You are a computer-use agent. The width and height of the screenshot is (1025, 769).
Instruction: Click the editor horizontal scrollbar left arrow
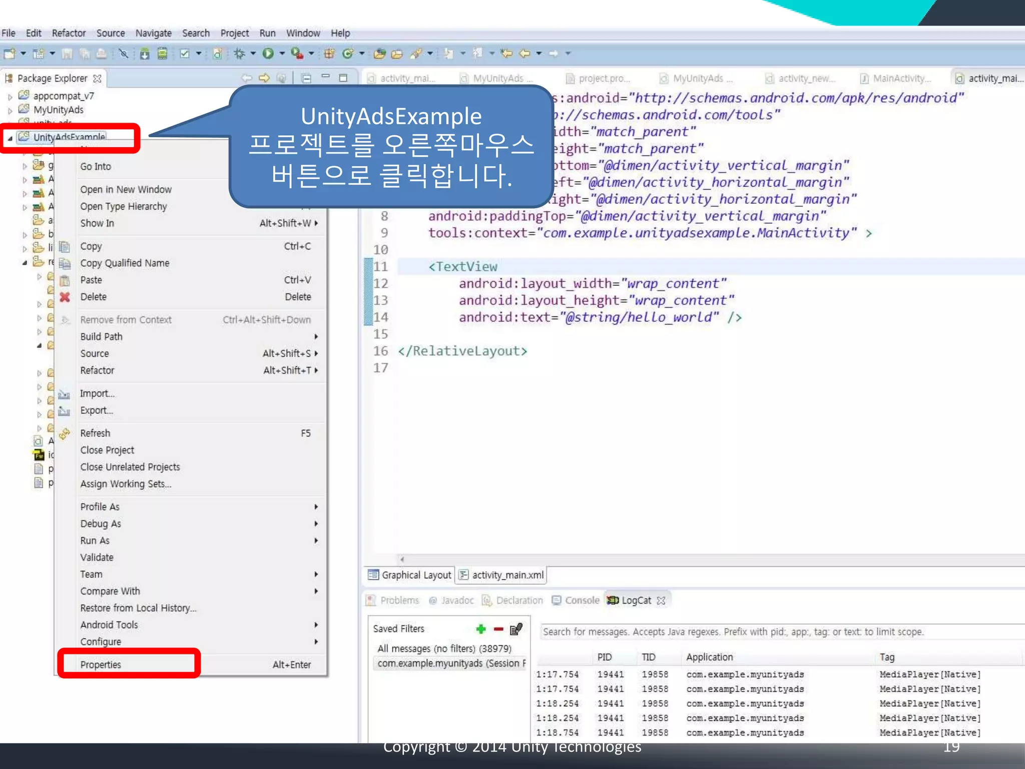click(402, 559)
